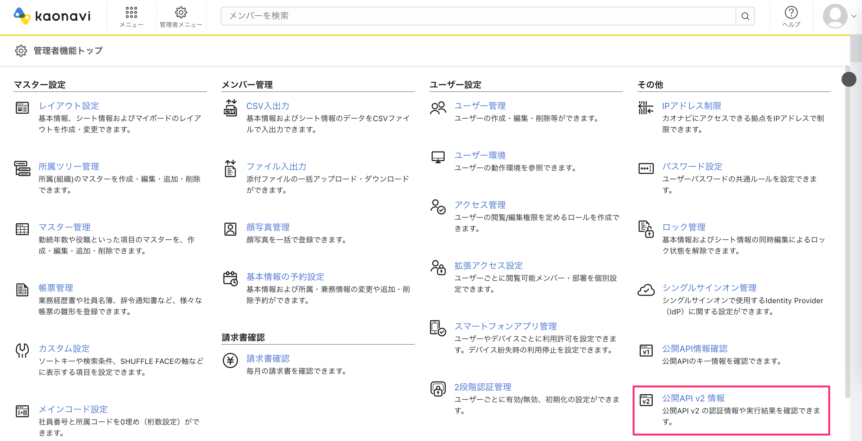The image size is (862, 441).
Task: Open the ヘルプ help icon
Action: tap(791, 16)
